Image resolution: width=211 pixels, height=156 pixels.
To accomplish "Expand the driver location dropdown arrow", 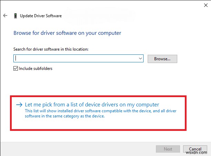I will 140,59.
